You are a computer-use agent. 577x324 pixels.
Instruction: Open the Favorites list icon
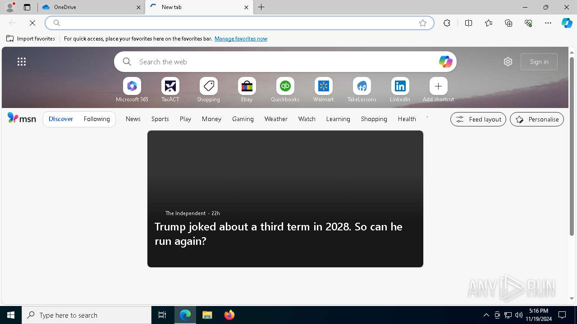click(489, 23)
